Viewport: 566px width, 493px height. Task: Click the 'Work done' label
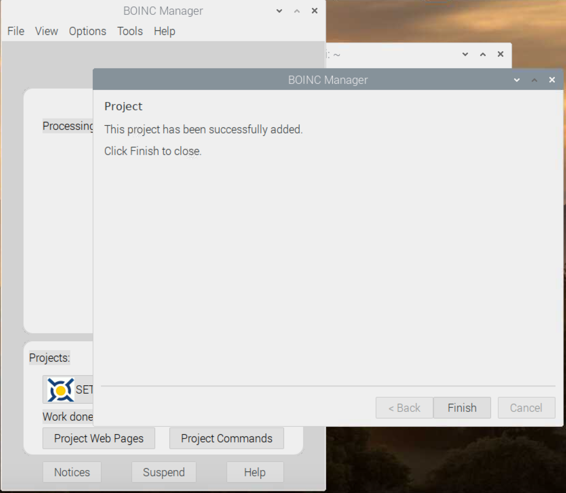tap(68, 417)
